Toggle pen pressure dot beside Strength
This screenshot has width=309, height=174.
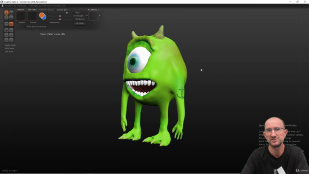pyautogui.click(x=74, y=16)
